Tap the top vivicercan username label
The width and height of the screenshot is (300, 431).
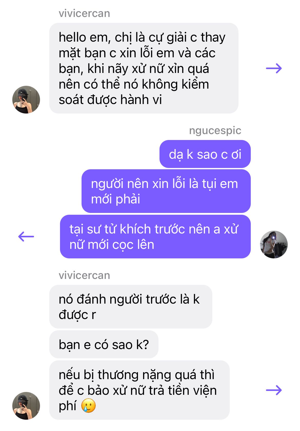[x=84, y=13]
